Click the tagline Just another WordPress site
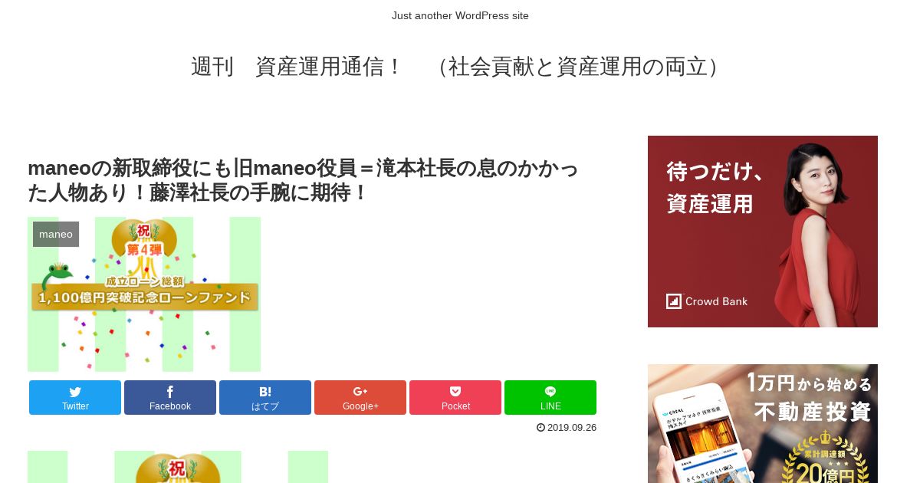The width and height of the screenshot is (920, 483). tap(460, 15)
